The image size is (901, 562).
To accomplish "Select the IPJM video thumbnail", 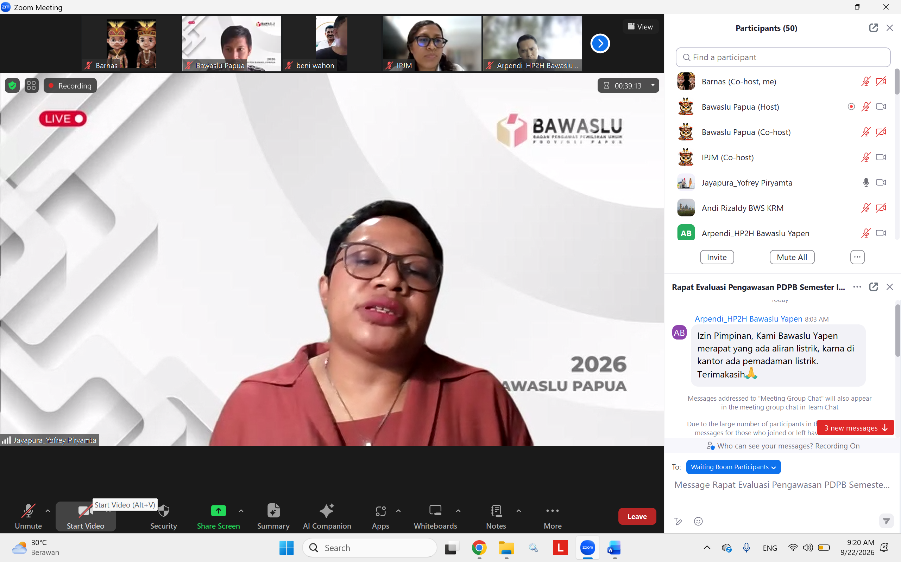I will point(432,44).
